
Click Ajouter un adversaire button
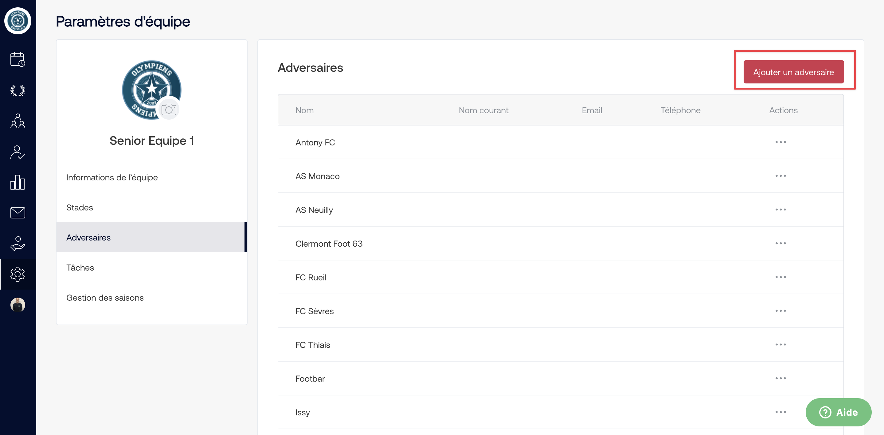tap(793, 72)
